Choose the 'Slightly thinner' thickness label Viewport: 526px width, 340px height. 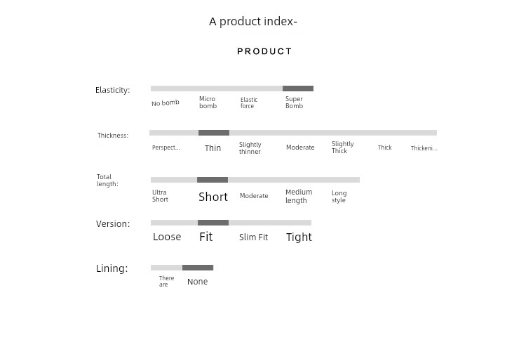coord(250,148)
